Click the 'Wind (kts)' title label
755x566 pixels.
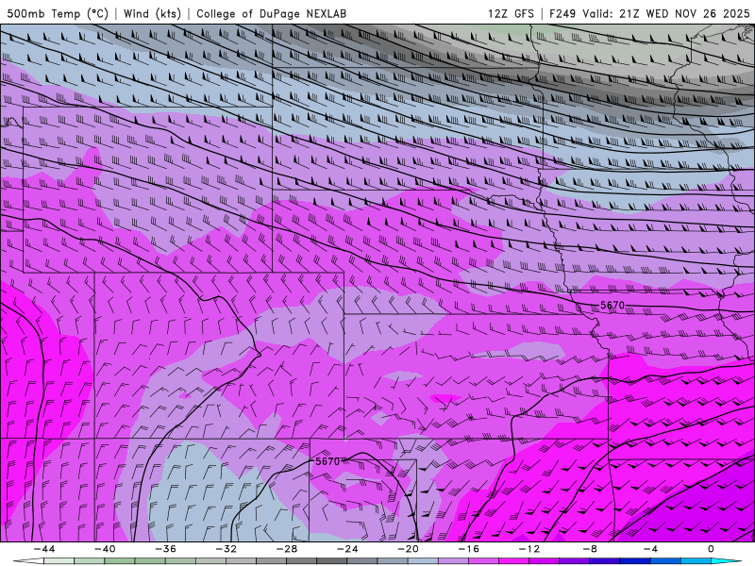152,13
